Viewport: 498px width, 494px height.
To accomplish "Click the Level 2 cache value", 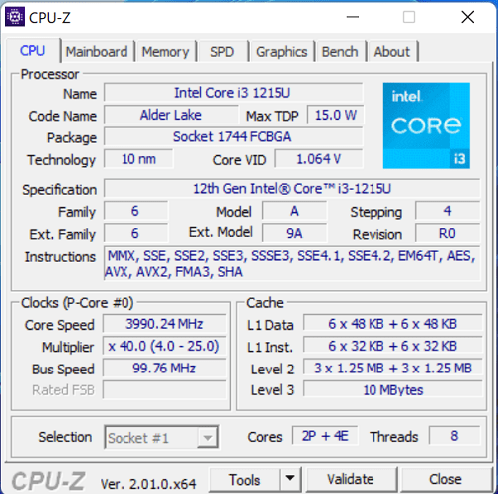I will (x=392, y=369).
